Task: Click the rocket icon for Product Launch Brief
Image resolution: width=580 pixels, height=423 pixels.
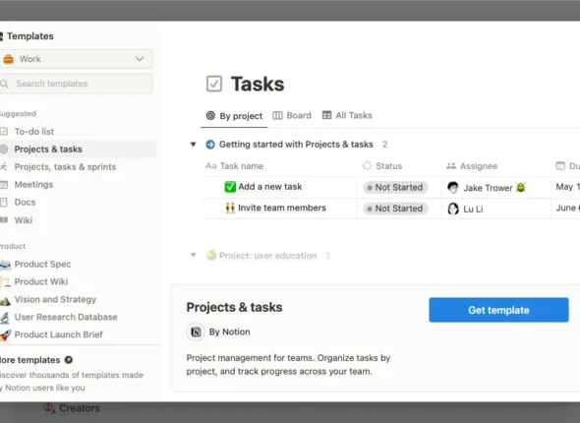Action: coord(5,334)
